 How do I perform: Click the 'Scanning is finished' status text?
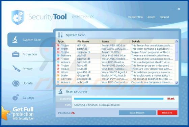tap(97, 105)
